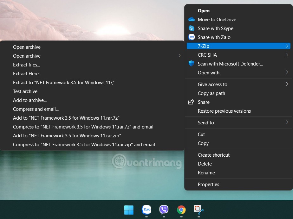Select Scan with Microsoft Defender
293x219 pixels.
click(x=238, y=64)
